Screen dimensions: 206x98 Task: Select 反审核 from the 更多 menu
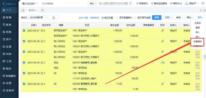point(198,23)
